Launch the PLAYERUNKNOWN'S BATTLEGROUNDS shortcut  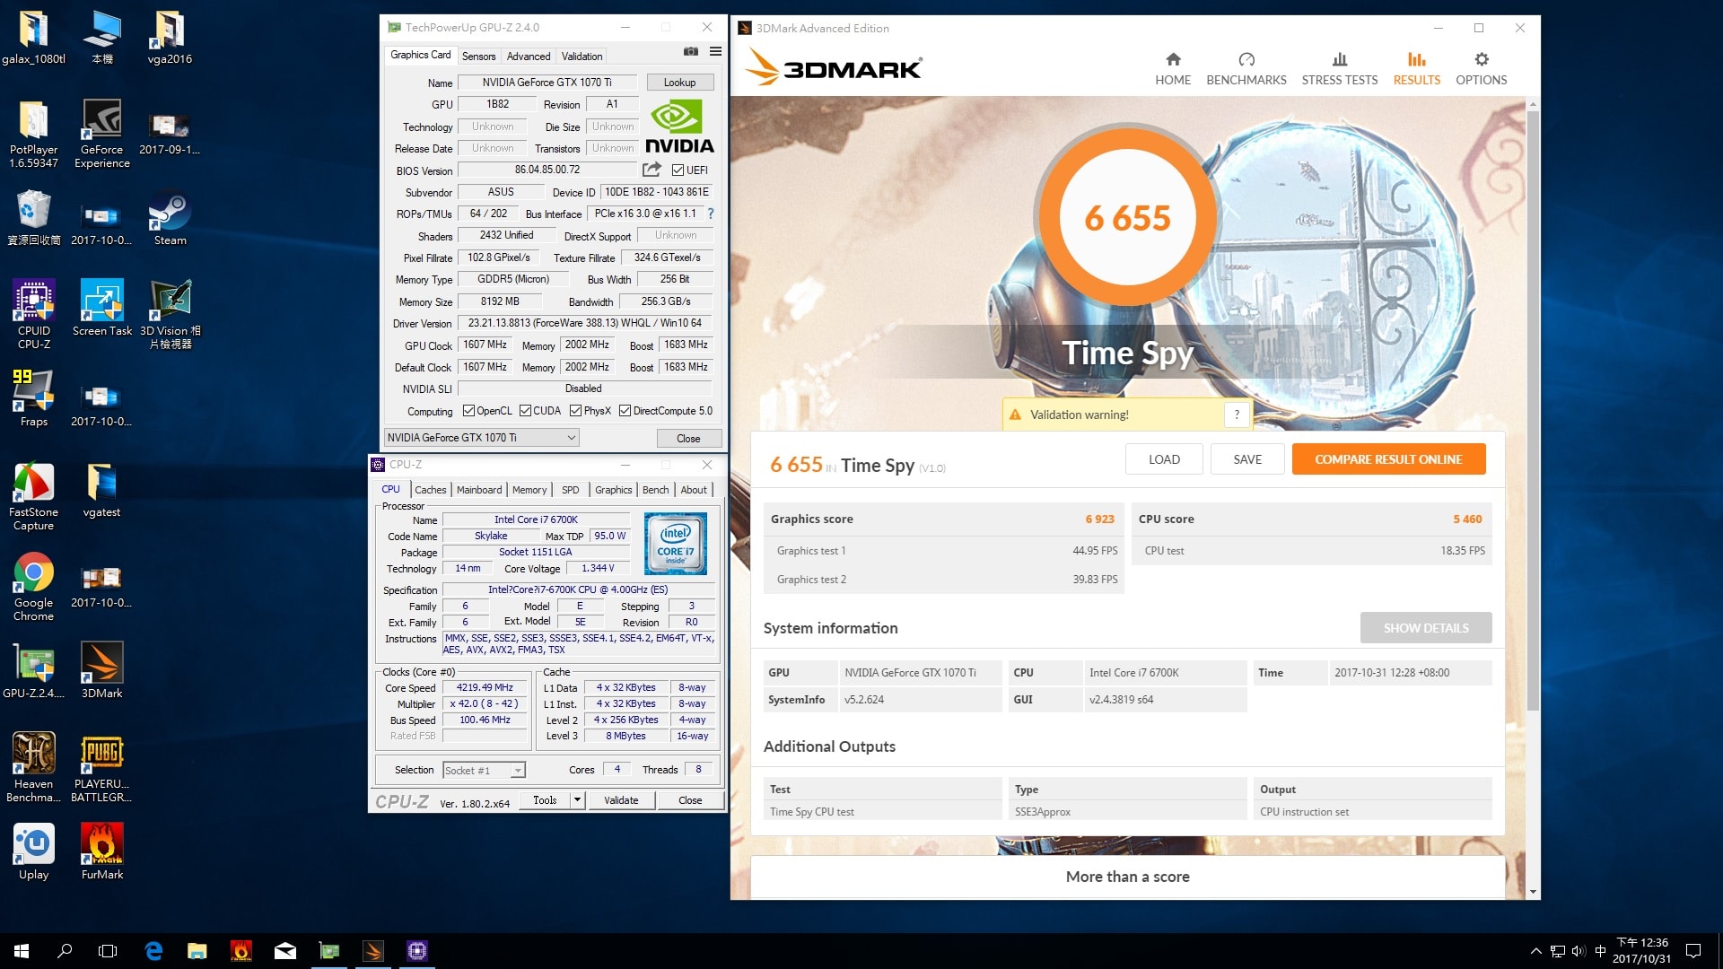coord(101,767)
